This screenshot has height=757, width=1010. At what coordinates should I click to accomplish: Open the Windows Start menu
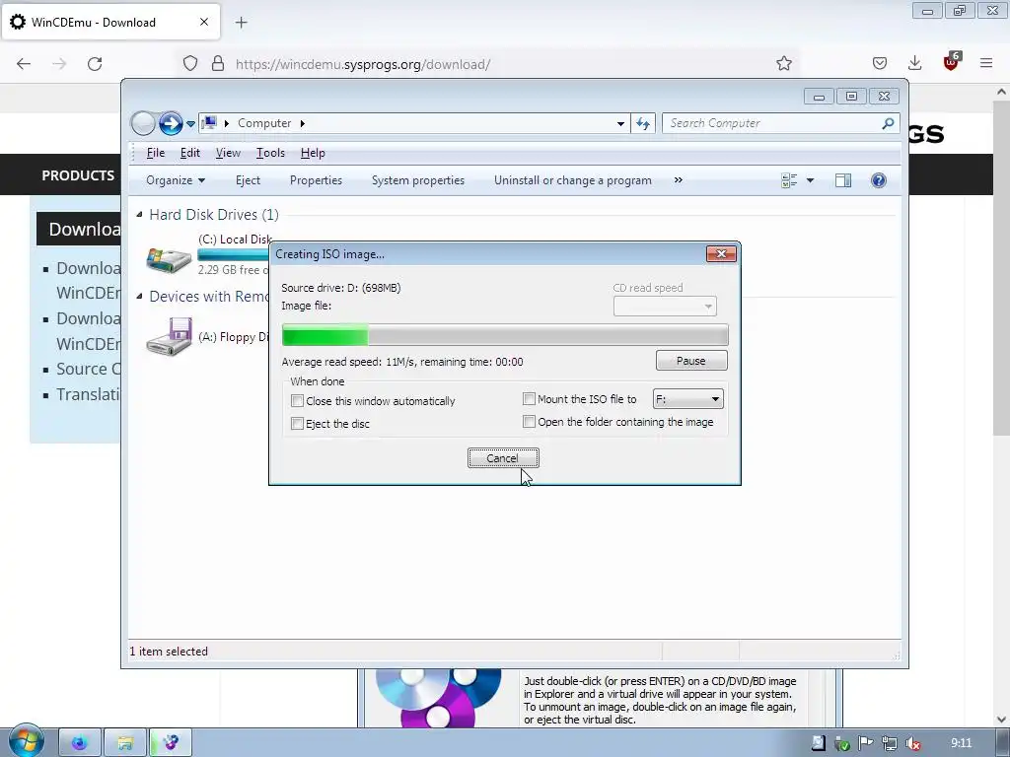pyautogui.click(x=26, y=741)
